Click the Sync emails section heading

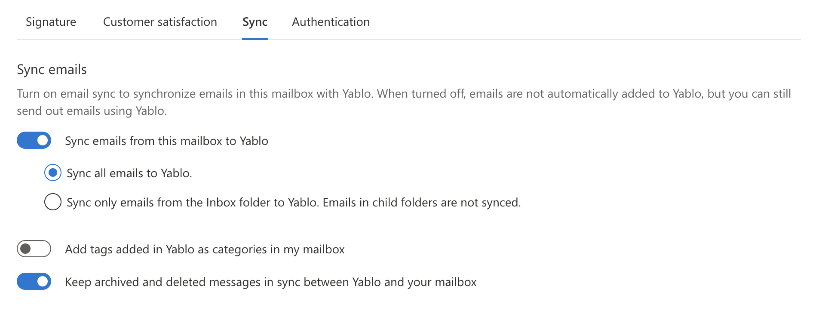tap(51, 69)
